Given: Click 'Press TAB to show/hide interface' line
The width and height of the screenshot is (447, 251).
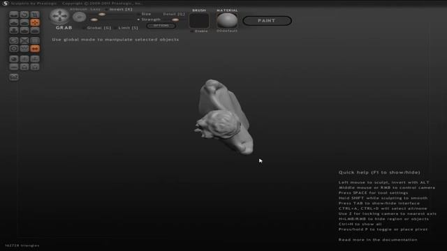Looking at the screenshot, I should pyautogui.click(x=379, y=204).
